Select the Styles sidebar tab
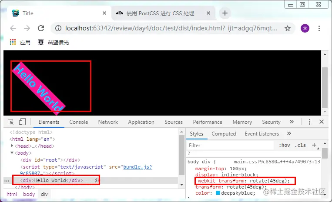332x202 pixels. [197, 134]
